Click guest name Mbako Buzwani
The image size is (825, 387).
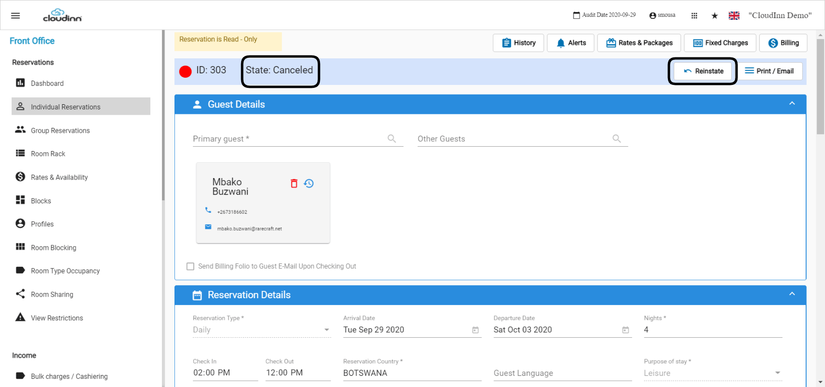click(231, 187)
